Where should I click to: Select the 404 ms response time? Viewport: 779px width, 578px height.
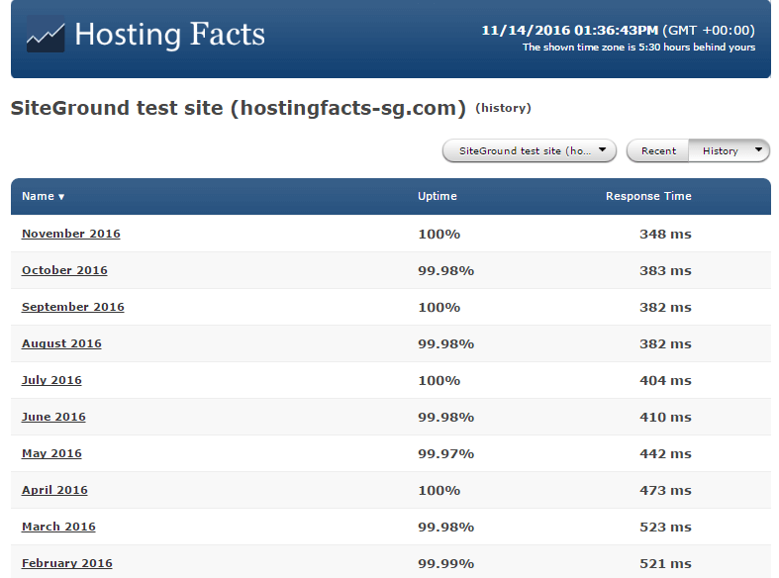pos(666,381)
